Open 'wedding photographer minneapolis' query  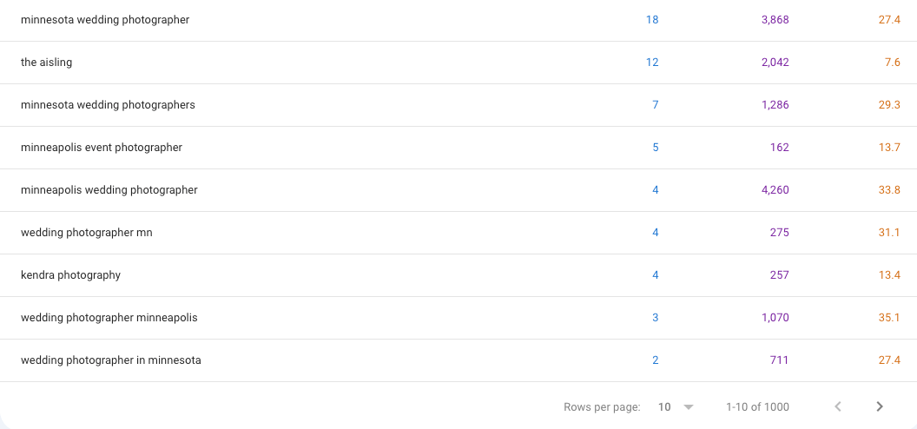click(x=109, y=317)
